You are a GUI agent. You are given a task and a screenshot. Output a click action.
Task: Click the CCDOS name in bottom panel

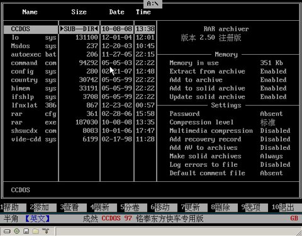(20, 190)
